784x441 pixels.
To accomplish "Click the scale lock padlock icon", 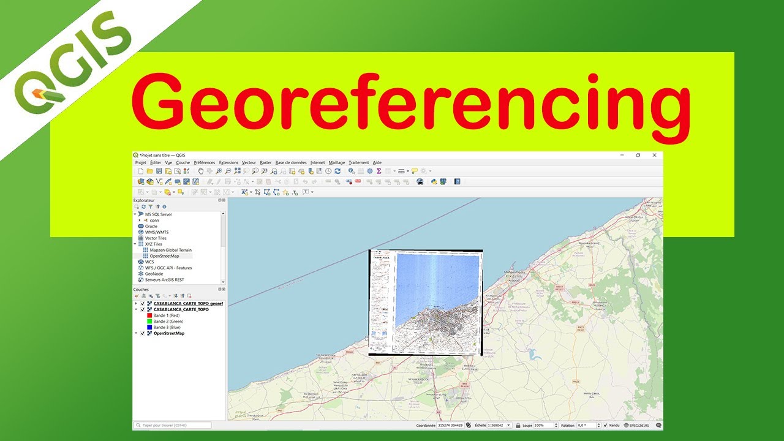I will (x=518, y=425).
